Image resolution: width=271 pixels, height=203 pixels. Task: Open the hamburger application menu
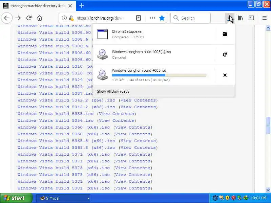265,18
